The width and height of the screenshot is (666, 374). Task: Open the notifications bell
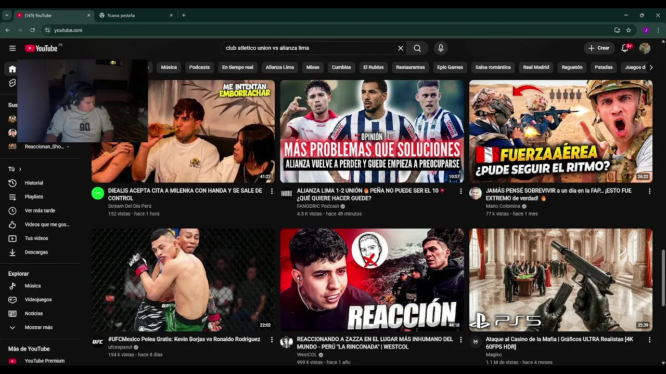(x=625, y=48)
